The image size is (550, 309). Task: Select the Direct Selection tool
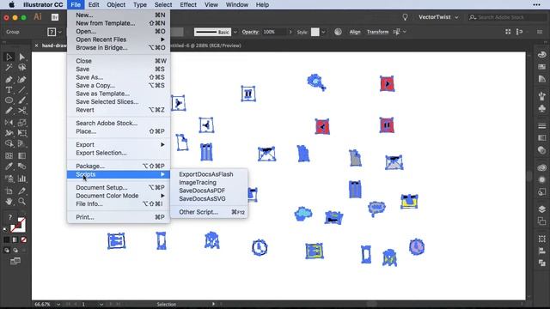21,58
